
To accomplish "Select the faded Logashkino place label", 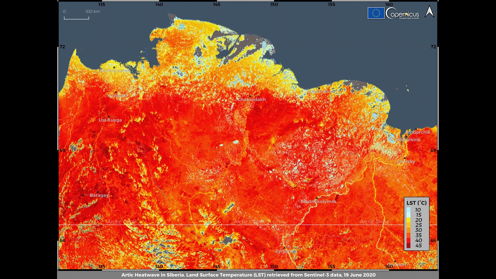I will (320, 91).
